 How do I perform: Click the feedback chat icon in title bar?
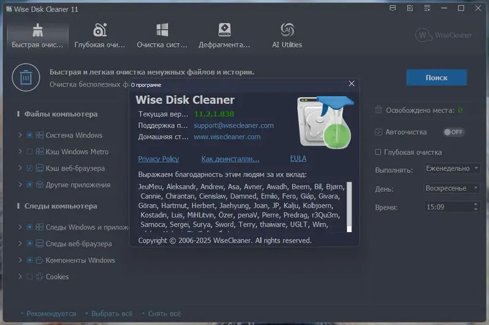point(392,8)
